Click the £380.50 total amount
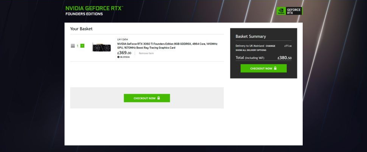Screen dimensions: 367x152 284,58
